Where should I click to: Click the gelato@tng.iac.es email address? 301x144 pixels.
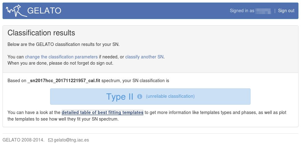71,140
